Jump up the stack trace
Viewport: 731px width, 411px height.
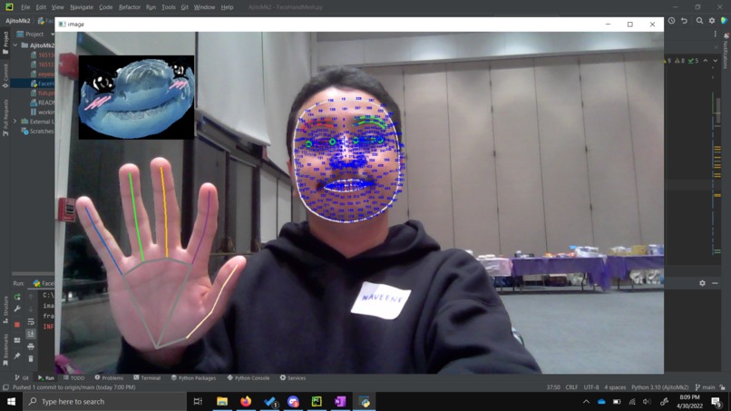(x=31, y=297)
